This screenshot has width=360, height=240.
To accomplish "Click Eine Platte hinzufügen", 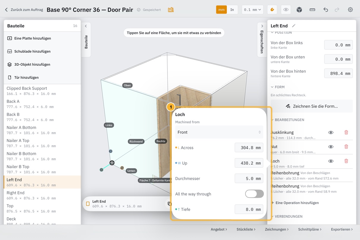I will (x=42, y=38).
